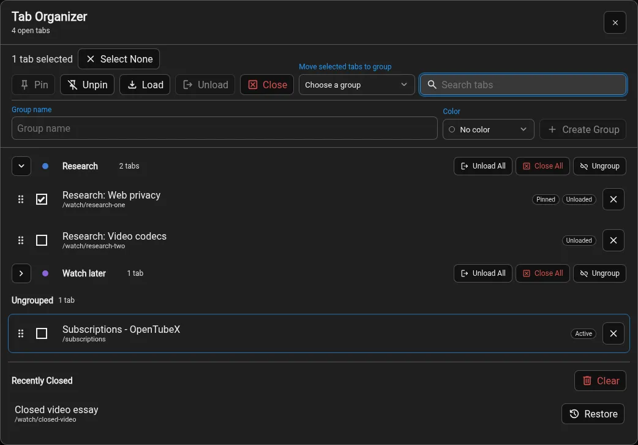Unload all tabs in Research group
Screen dimensions: 638x445
pyautogui.click(x=483, y=166)
